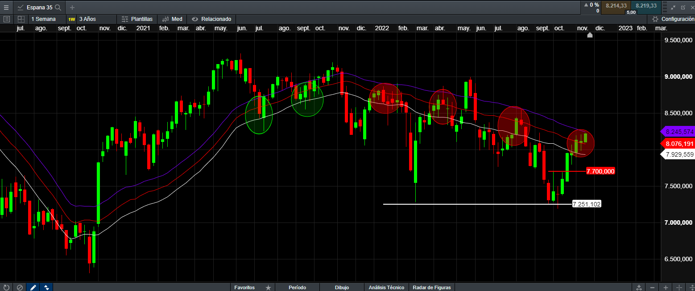This screenshot has height=291, width=695.
Task: Select the 7.700,000 red price level label
Action: (600, 171)
